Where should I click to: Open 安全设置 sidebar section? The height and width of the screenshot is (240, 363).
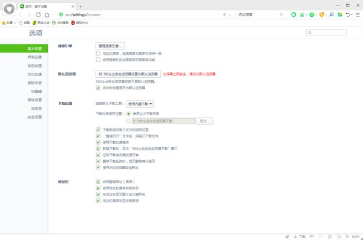point(34,117)
